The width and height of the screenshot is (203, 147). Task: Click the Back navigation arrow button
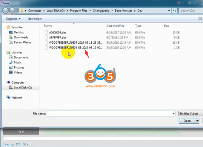(6, 11)
